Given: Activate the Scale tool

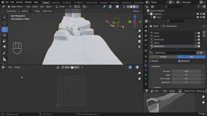Looking at the screenshot, I should point(5,41).
